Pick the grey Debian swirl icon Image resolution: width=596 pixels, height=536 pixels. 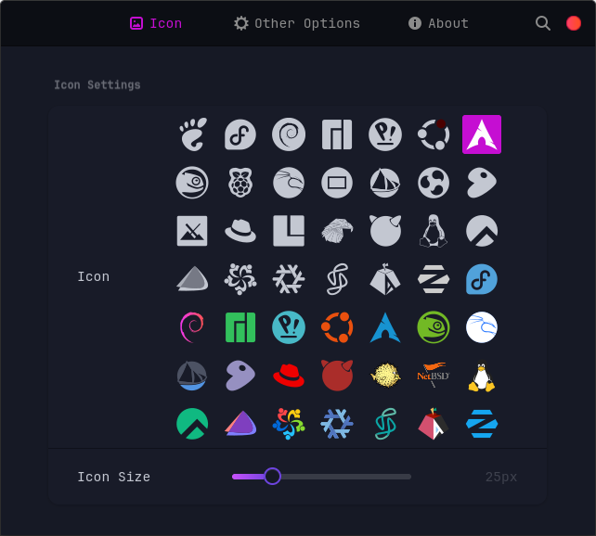(x=289, y=134)
